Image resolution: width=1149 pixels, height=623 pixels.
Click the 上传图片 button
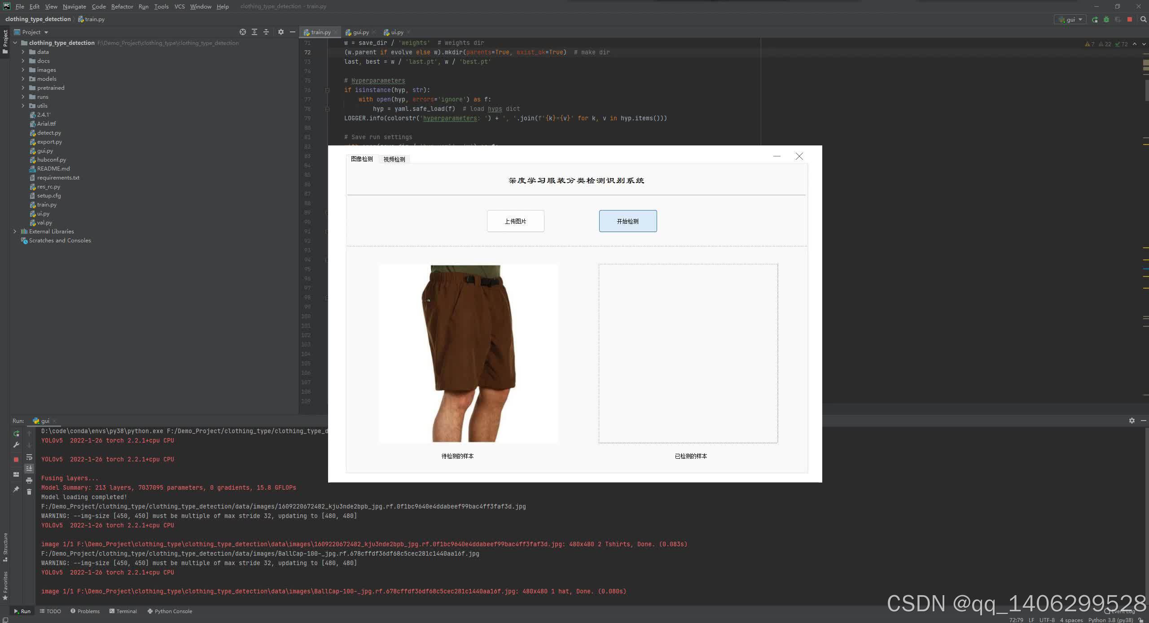coord(515,221)
